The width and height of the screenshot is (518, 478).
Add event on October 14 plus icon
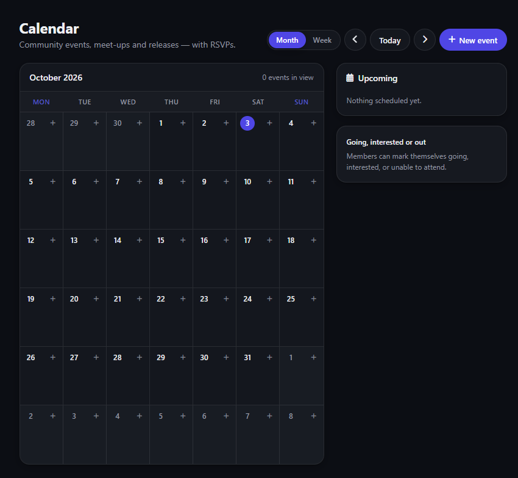tap(140, 240)
